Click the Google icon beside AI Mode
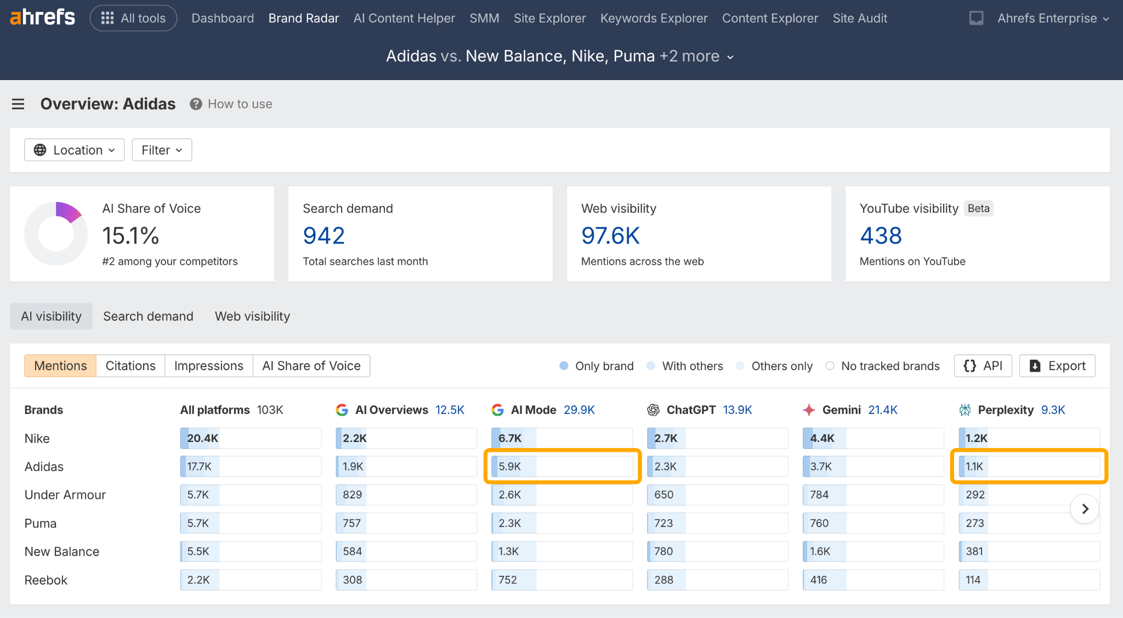This screenshot has height=618, width=1123. (x=498, y=410)
